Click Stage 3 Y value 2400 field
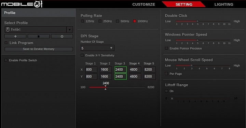The width and height of the screenshot is (246, 128). 121,76
